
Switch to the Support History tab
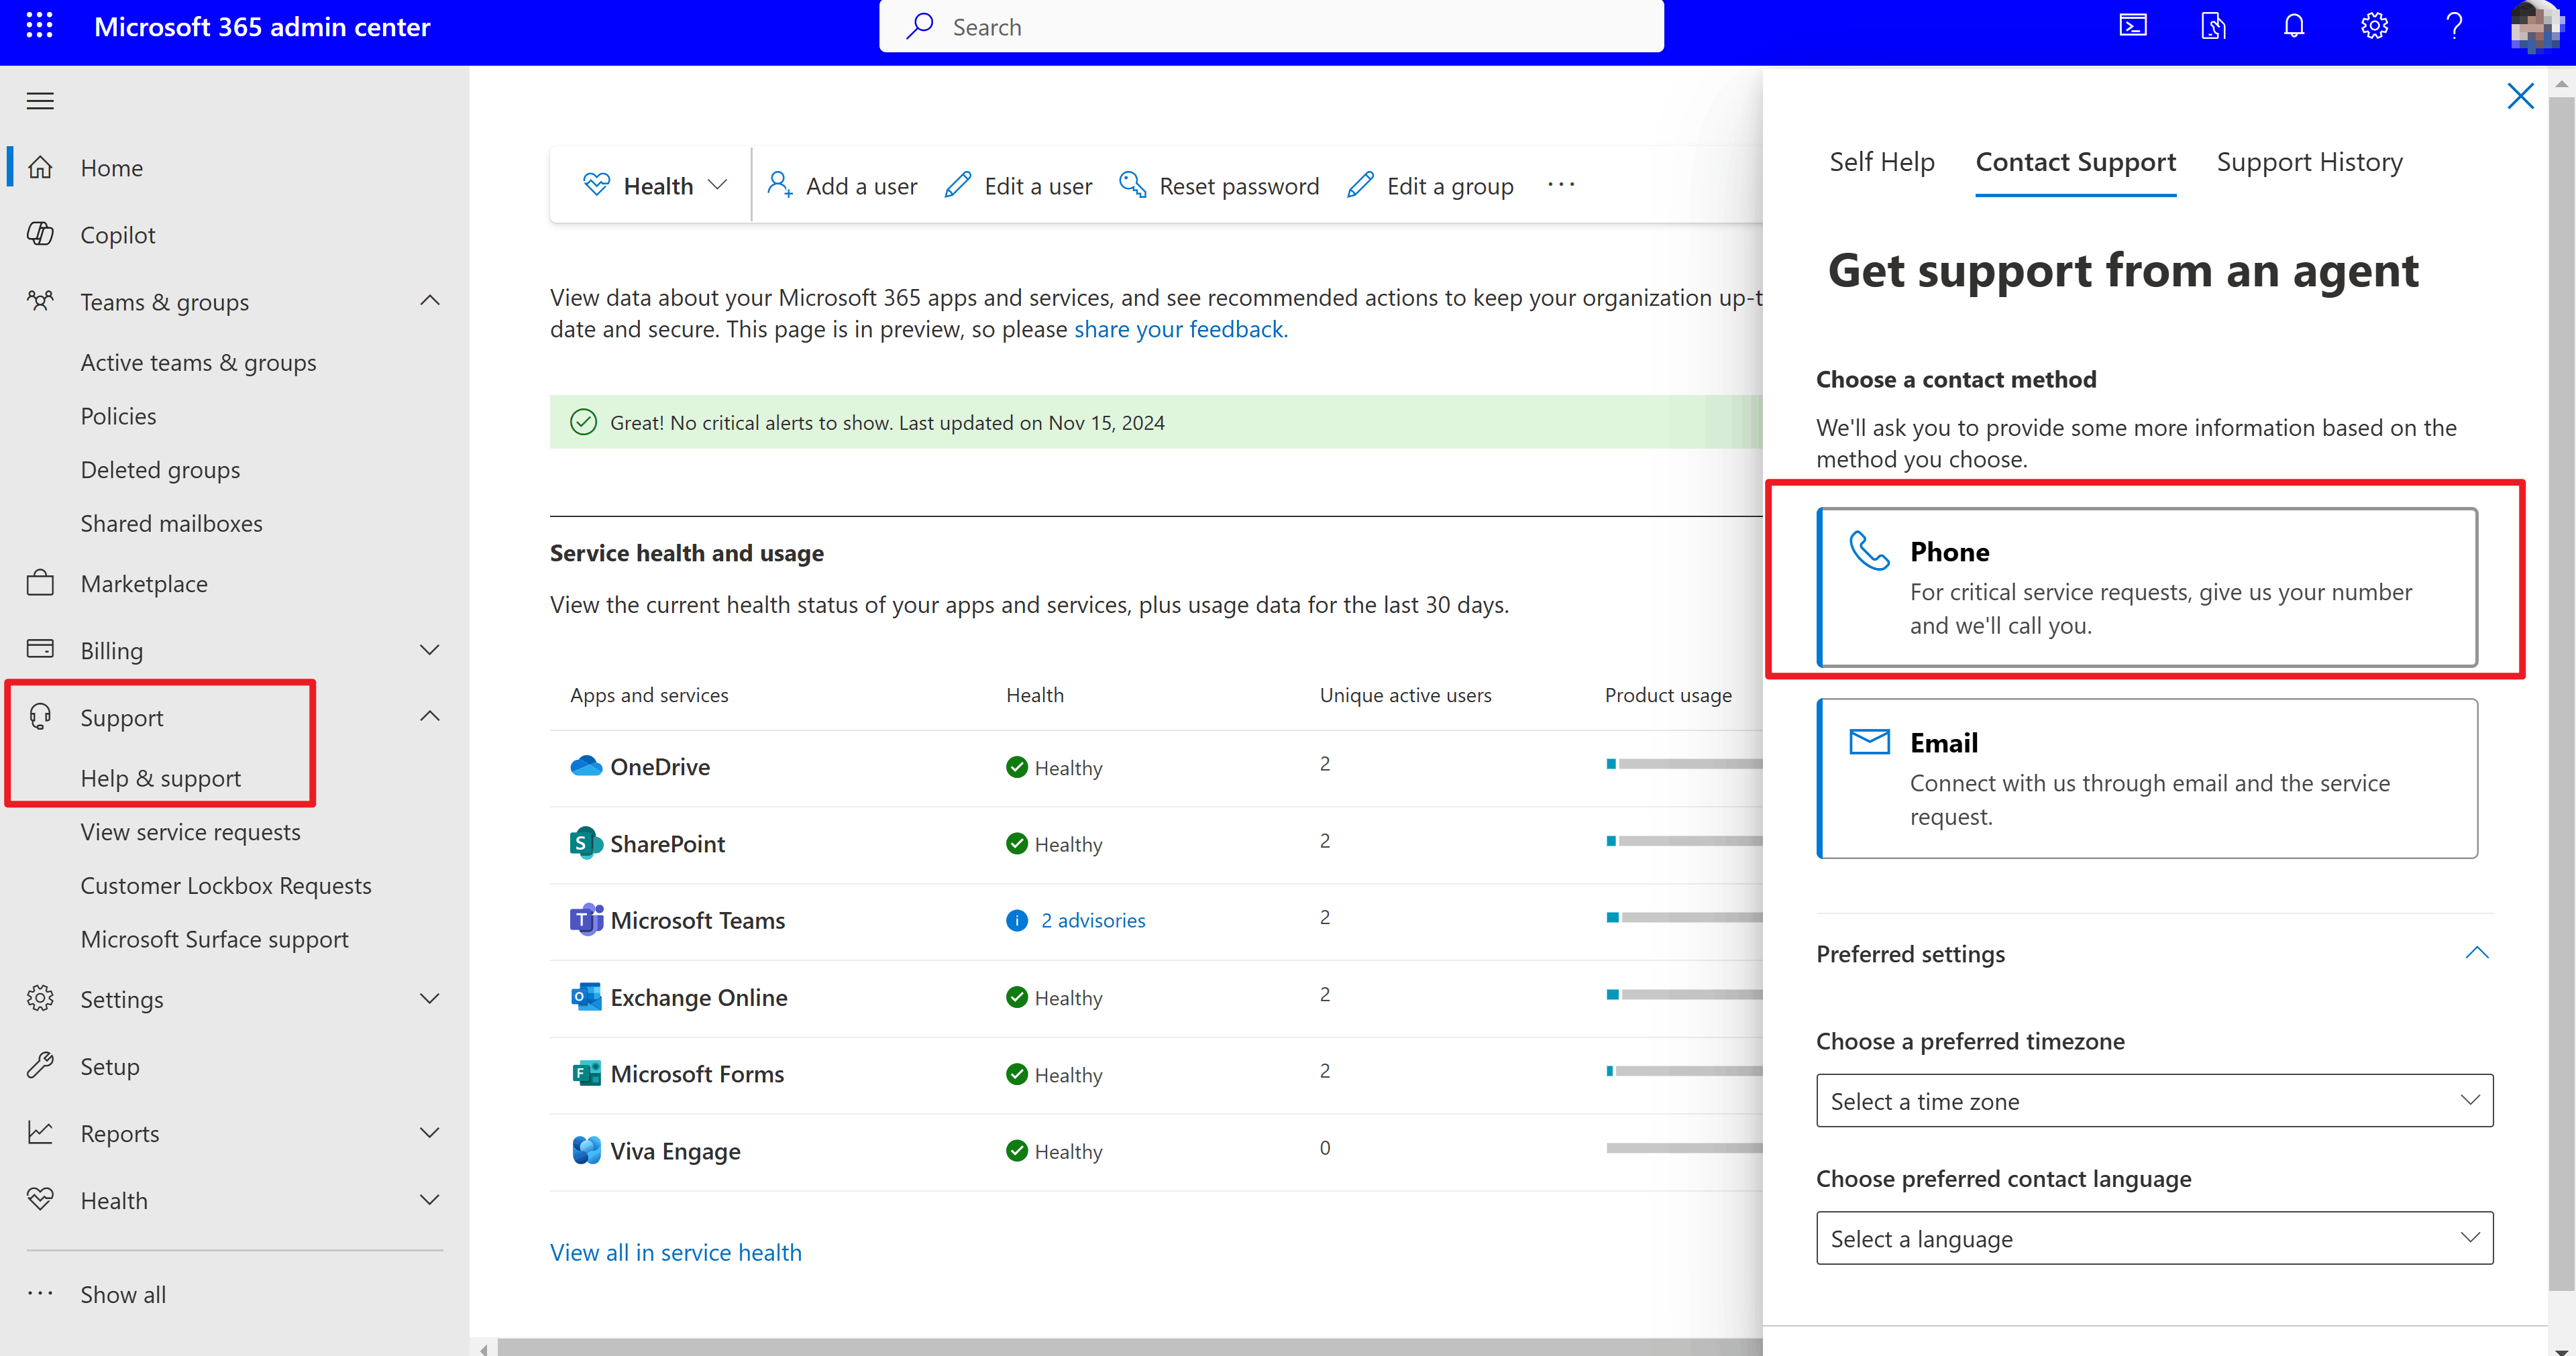coord(2309,162)
